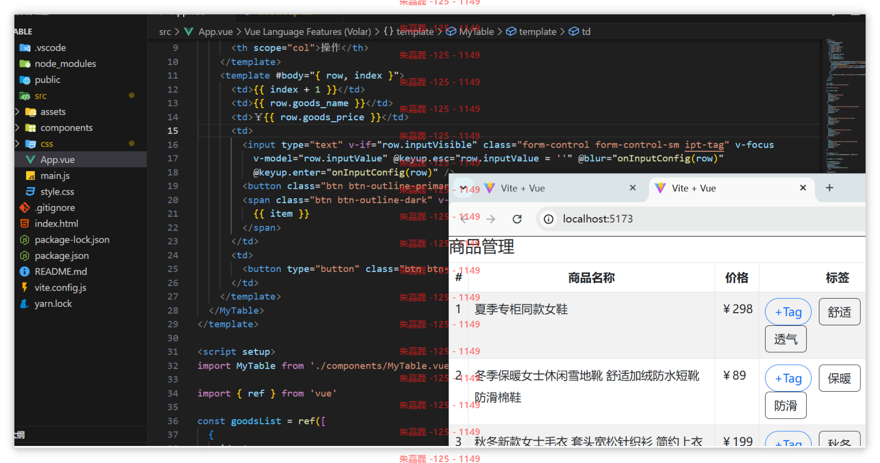Click the JS icon beside main.js
Image resolution: width=880 pixels, height=463 pixels.
coord(31,176)
